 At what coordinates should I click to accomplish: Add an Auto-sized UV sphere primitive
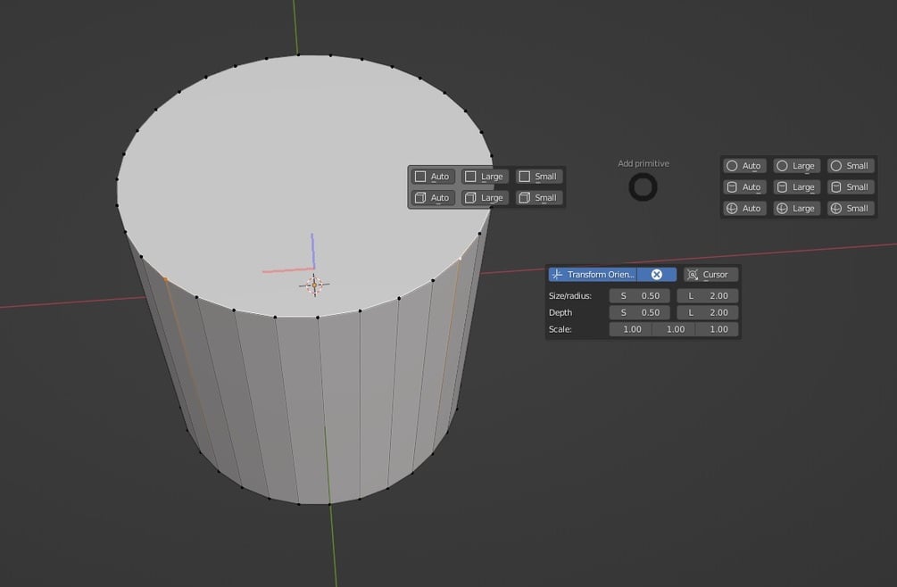point(744,208)
